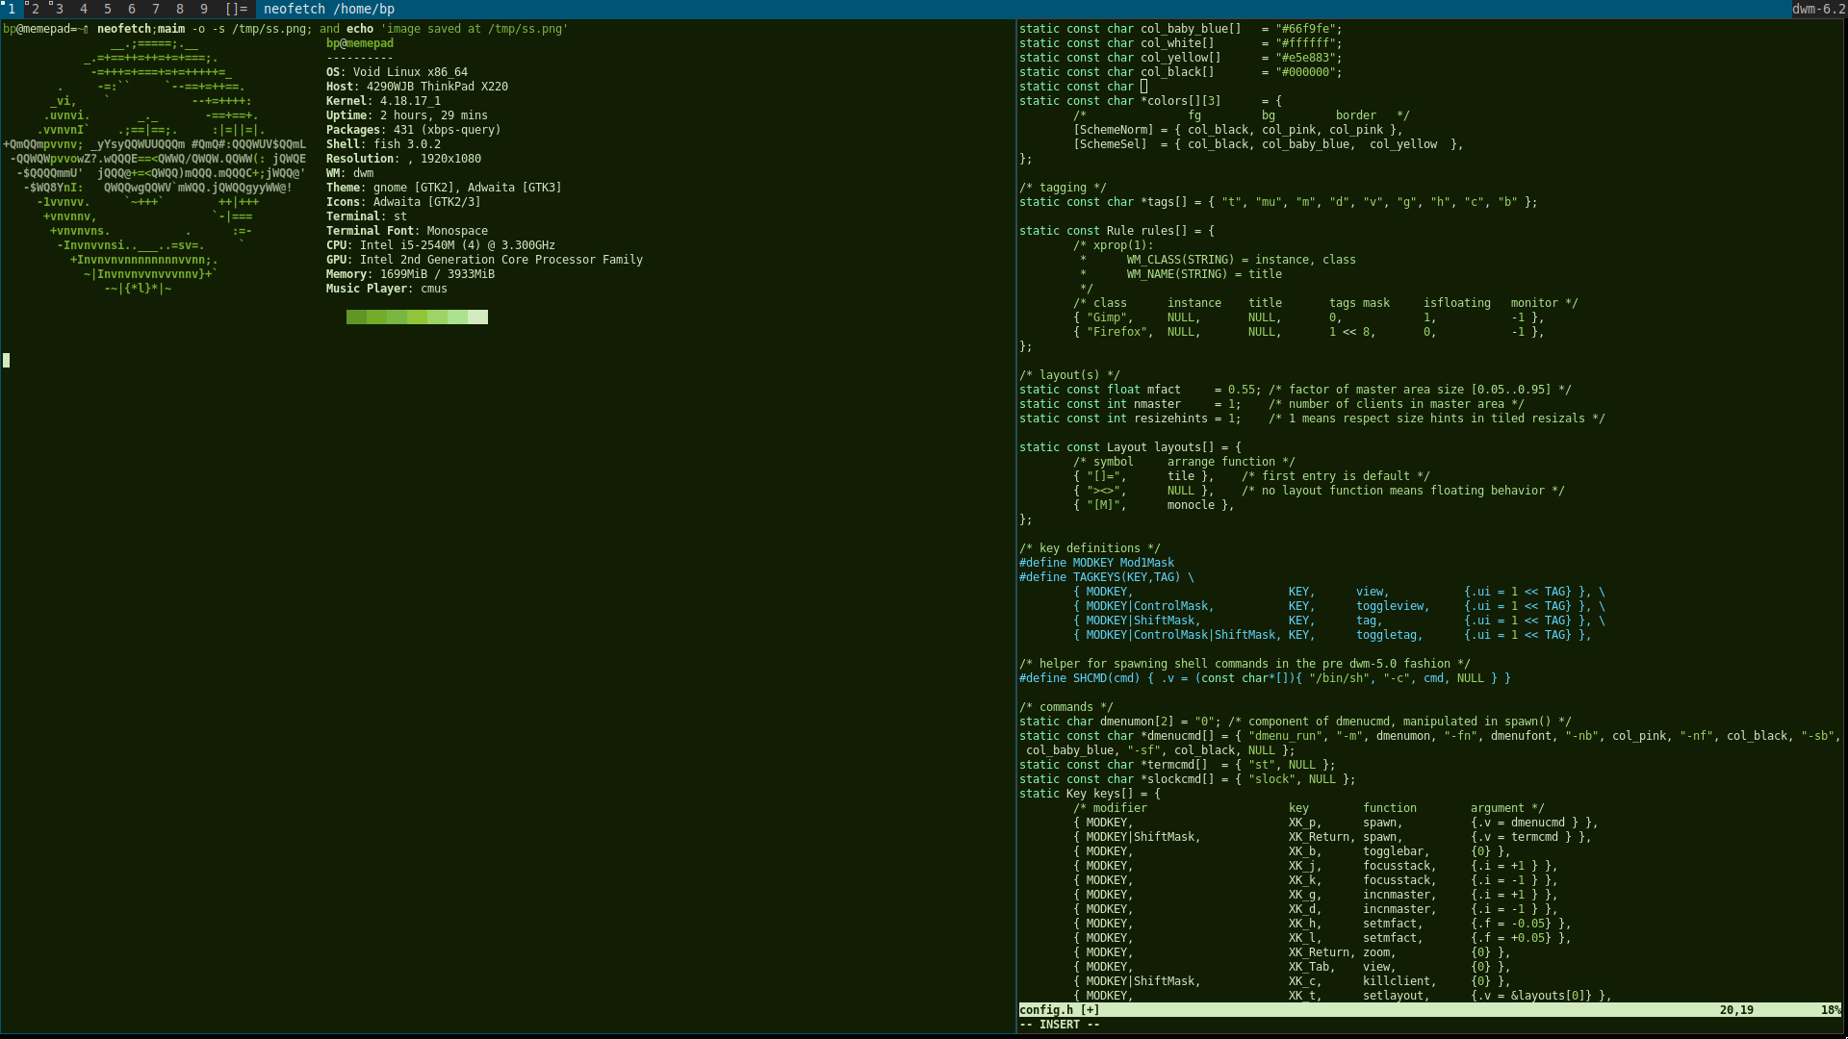Click the 'WM: dwm' line
The image size is (1848, 1039).
[x=349, y=173]
